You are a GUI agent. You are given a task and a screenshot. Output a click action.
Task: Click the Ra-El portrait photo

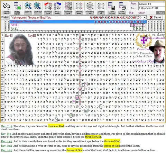coord(20,49)
